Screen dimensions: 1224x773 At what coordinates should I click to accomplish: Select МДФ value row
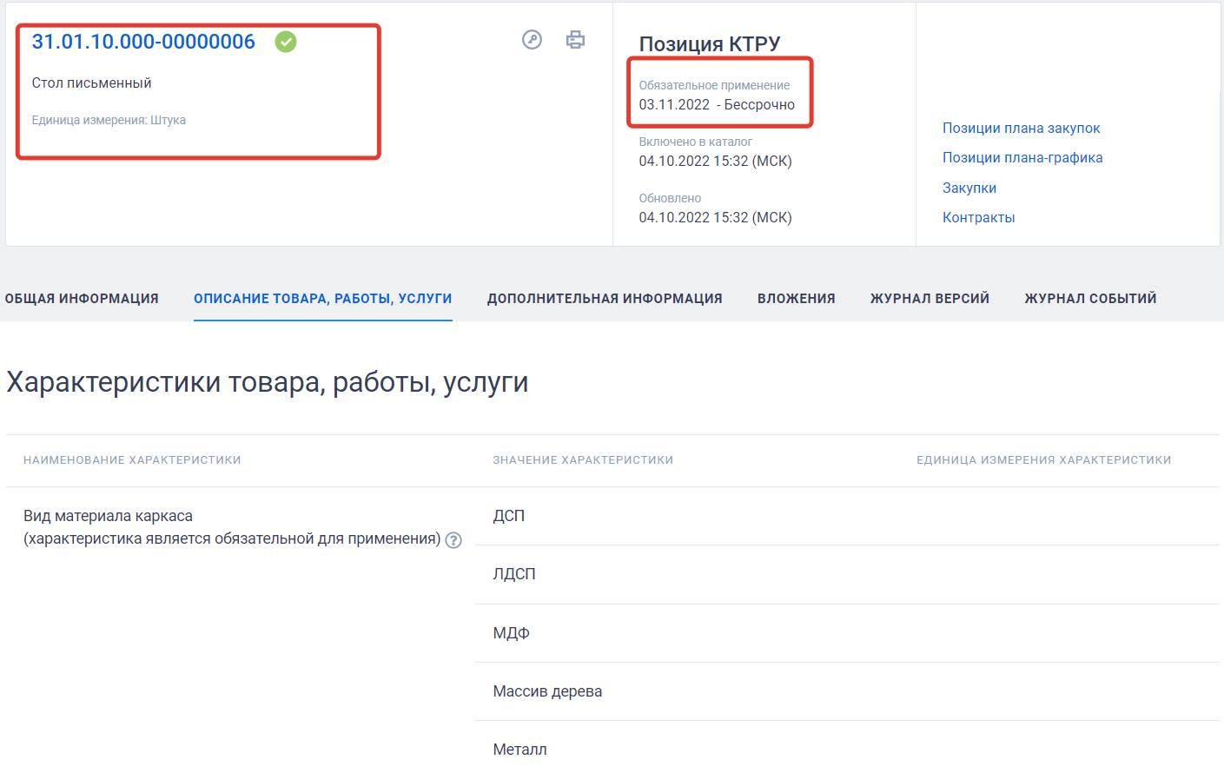847,633
